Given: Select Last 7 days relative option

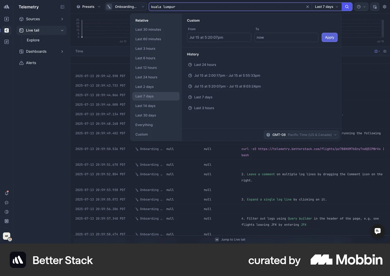Looking at the screenshot, I should coord(156,96).
